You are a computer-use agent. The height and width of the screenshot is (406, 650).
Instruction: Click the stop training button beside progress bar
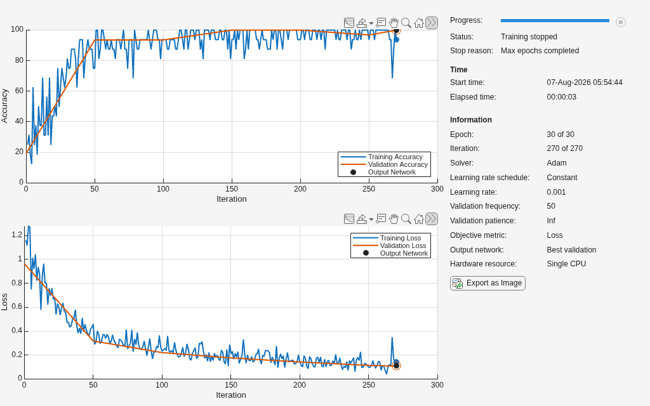(x=621, y=22)
